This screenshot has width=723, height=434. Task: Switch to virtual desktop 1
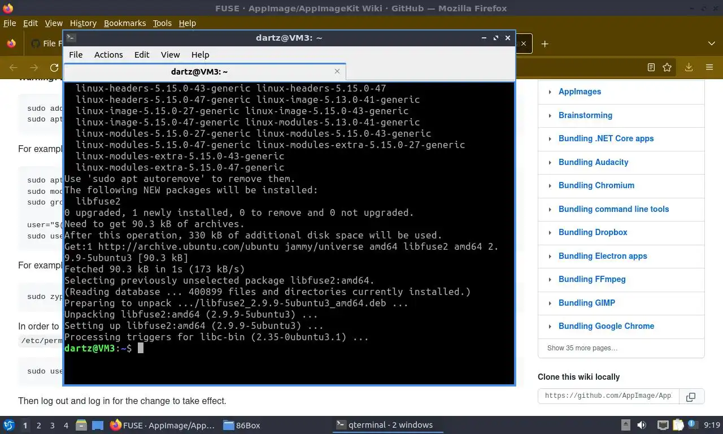[25, 426]
